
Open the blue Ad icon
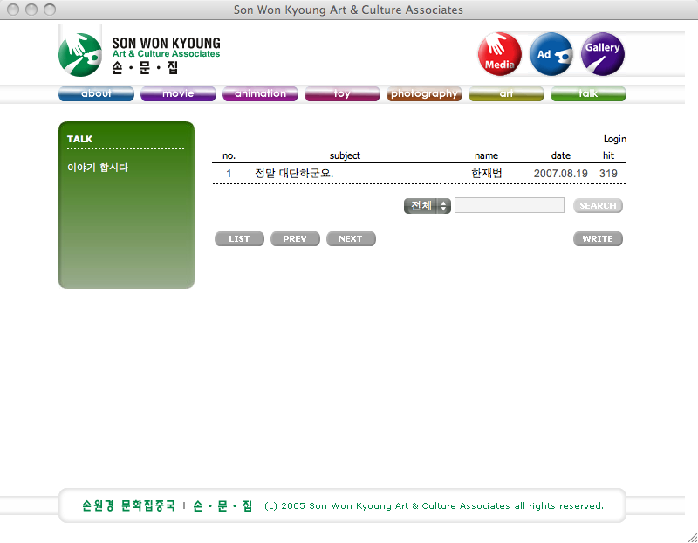tap(551, 54)
